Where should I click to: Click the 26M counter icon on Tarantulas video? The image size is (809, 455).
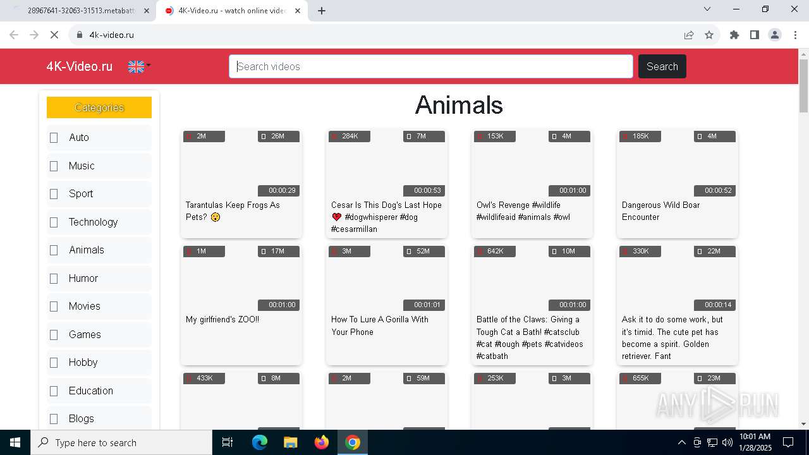point(264,136)
